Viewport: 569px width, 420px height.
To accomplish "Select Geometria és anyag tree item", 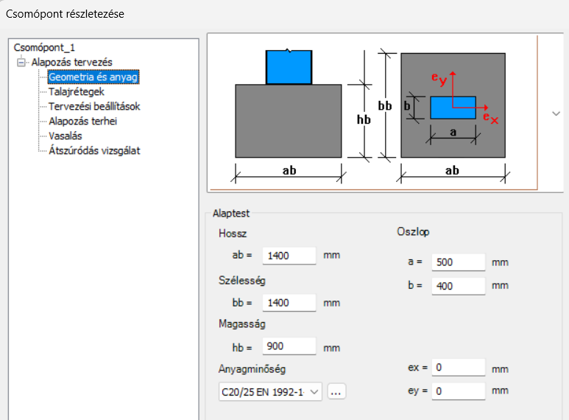I will (93, 77).
